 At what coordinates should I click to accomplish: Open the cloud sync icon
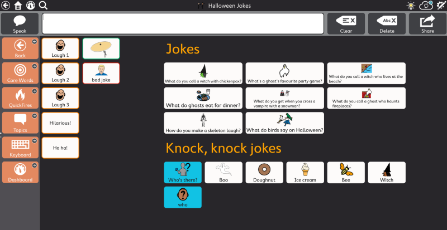(426, 6)
